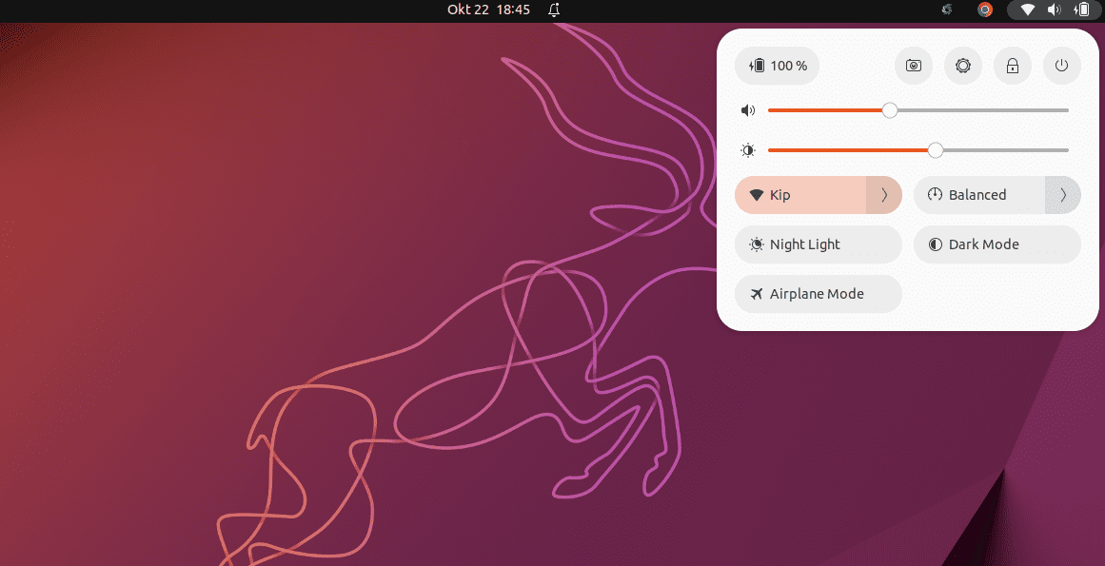This screenshot has height=566, width=1105.
Task: Click the notification bell in top bar
Action: pyautogui.click(x=554, y=10)
